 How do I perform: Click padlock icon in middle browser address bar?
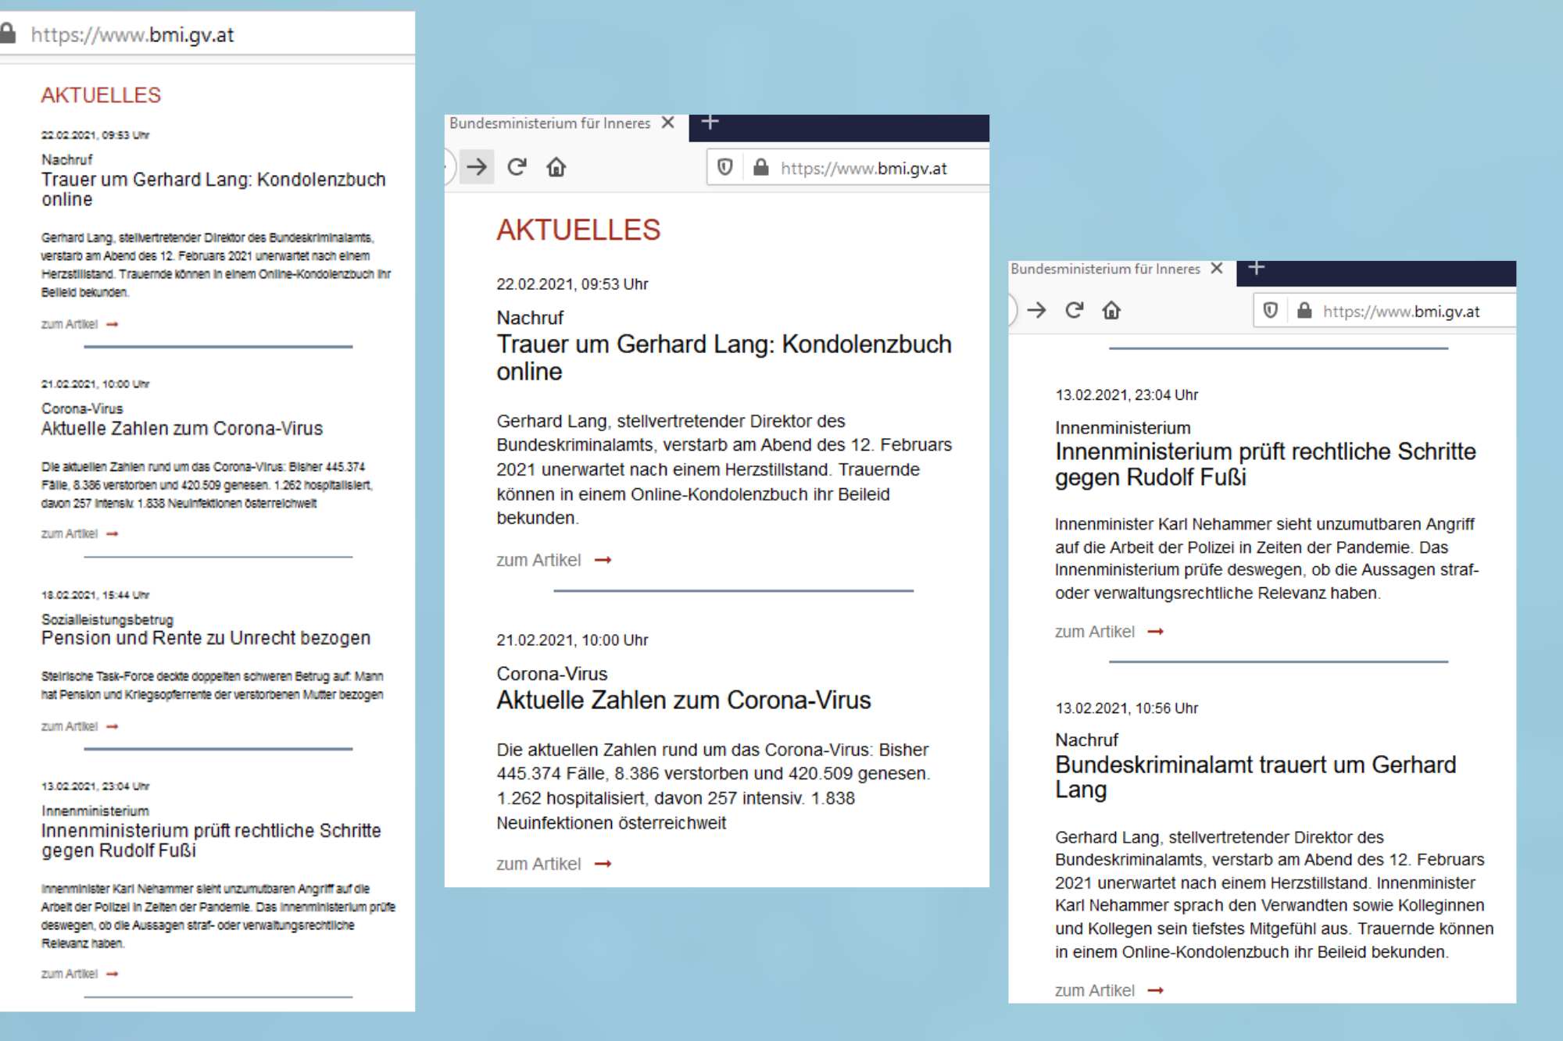760,168
